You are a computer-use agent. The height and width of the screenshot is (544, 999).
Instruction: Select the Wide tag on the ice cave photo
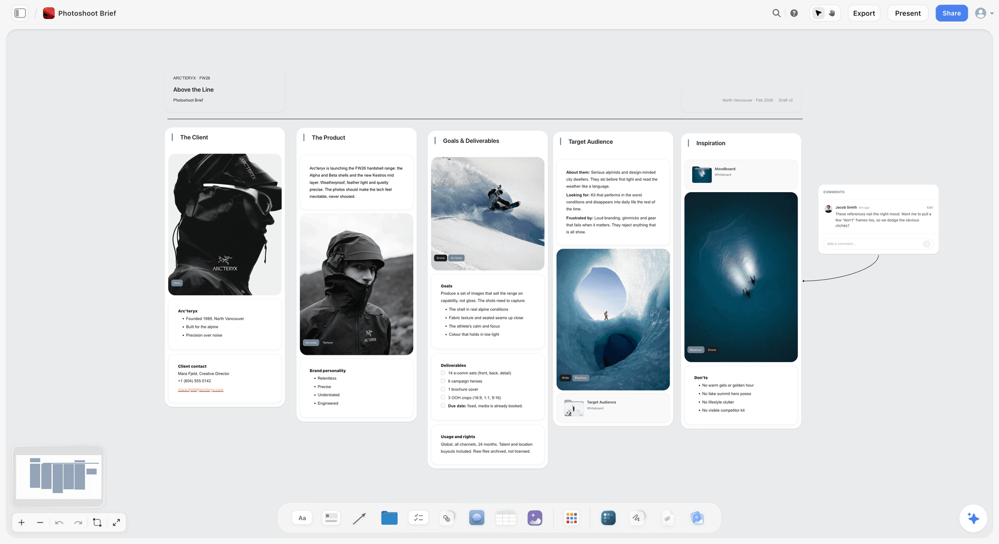(565, 378)
